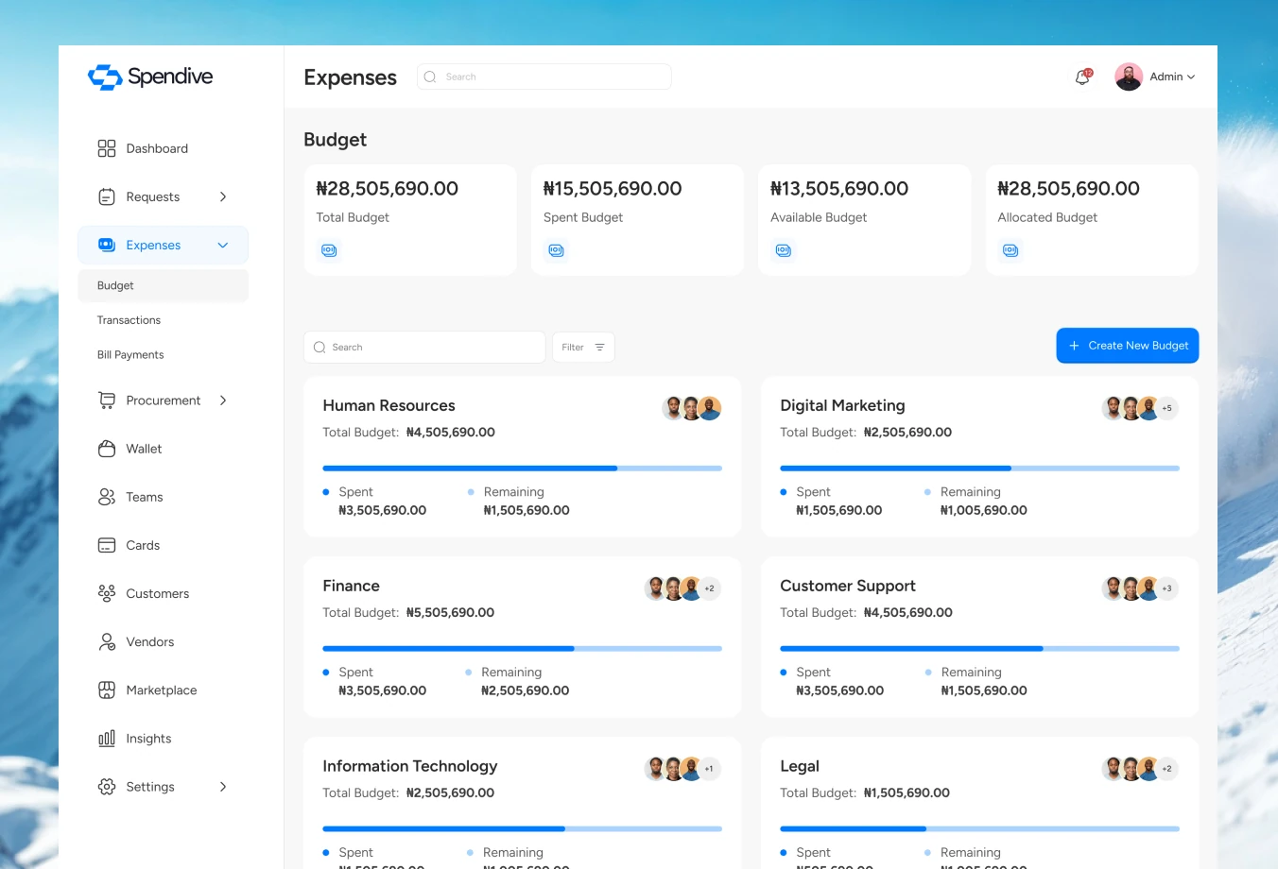Click Create New Budget button
Image resolution: width=1278 pixels, height=869 pixels.
(x=1128, y=346)
